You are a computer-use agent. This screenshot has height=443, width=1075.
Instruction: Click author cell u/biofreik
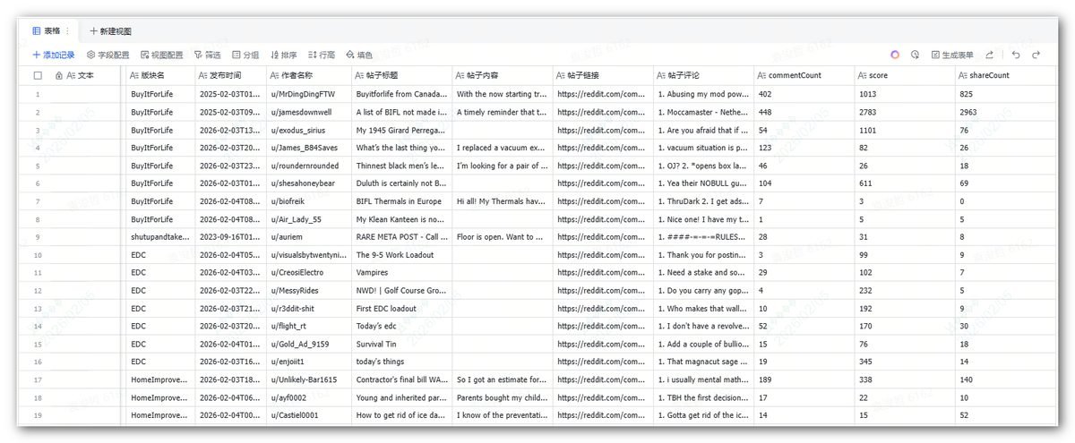pyautogui.click(x=309, y=201)
